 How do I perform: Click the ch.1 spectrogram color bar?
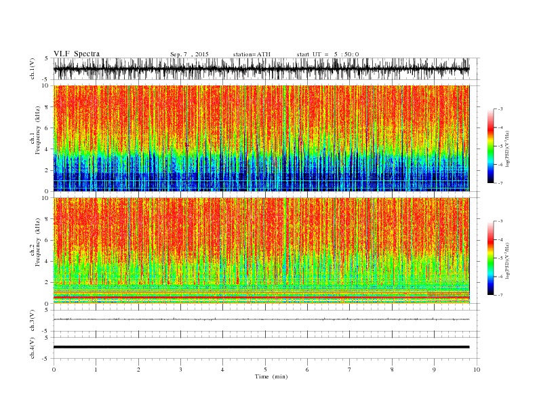click(x=490, y=146)
